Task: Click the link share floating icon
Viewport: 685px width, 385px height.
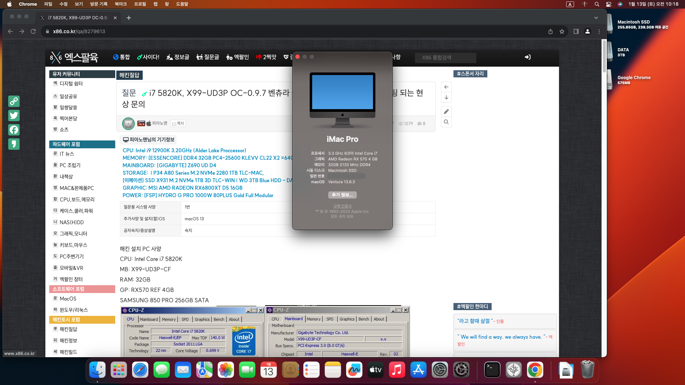Action: tap(14, 101)
